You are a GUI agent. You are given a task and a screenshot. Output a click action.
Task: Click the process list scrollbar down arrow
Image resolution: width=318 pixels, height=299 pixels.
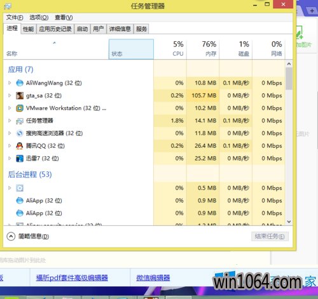(289, 222)
